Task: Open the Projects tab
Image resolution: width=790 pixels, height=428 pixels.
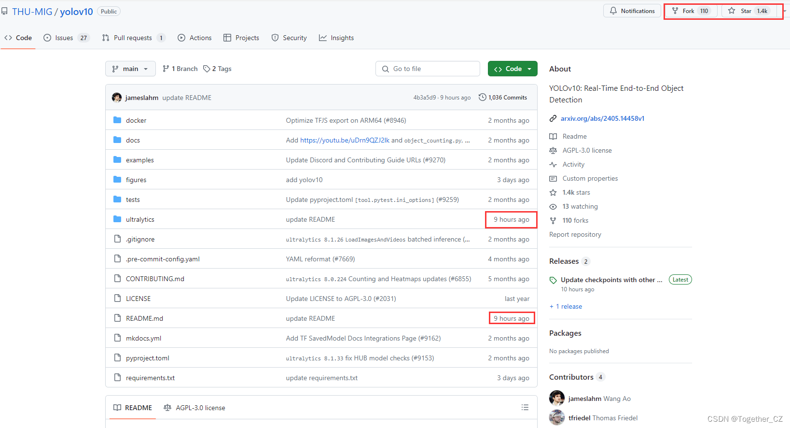Action: tap(241, 38)
